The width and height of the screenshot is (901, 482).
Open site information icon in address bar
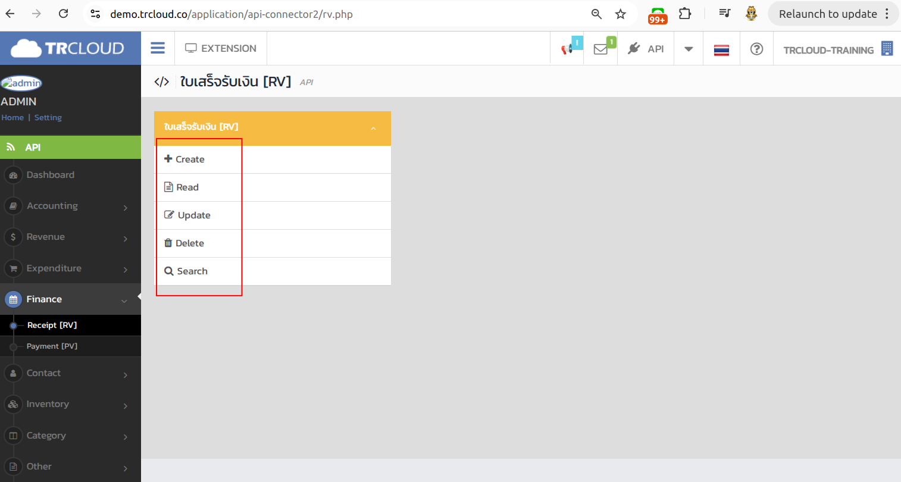95,14
